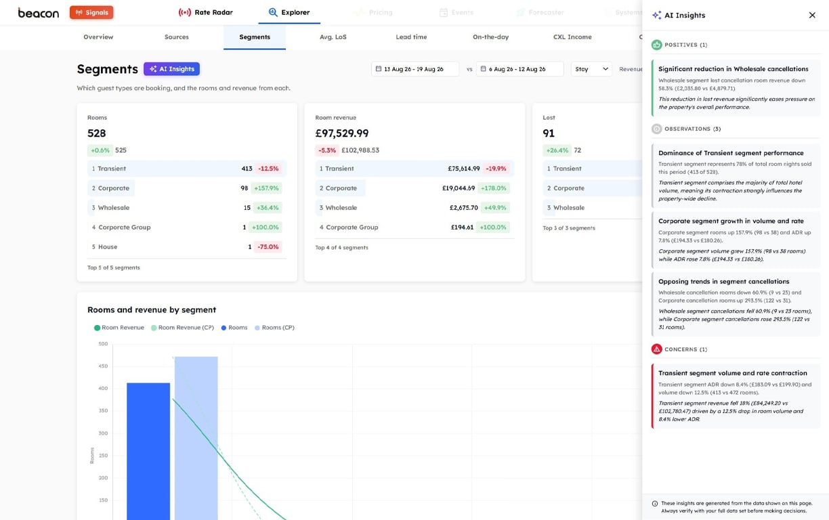The width and height of the screenshot is (829, 520).
Task: Select the Corporate Group row in the Rooms card
Action: [187, 227]
